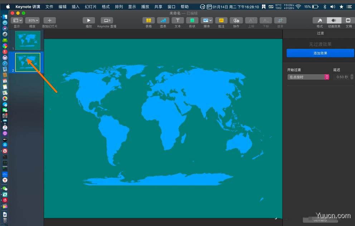Open the green Android icon in dock
Screen dimensions: 355x226
(x=5, y=40)
